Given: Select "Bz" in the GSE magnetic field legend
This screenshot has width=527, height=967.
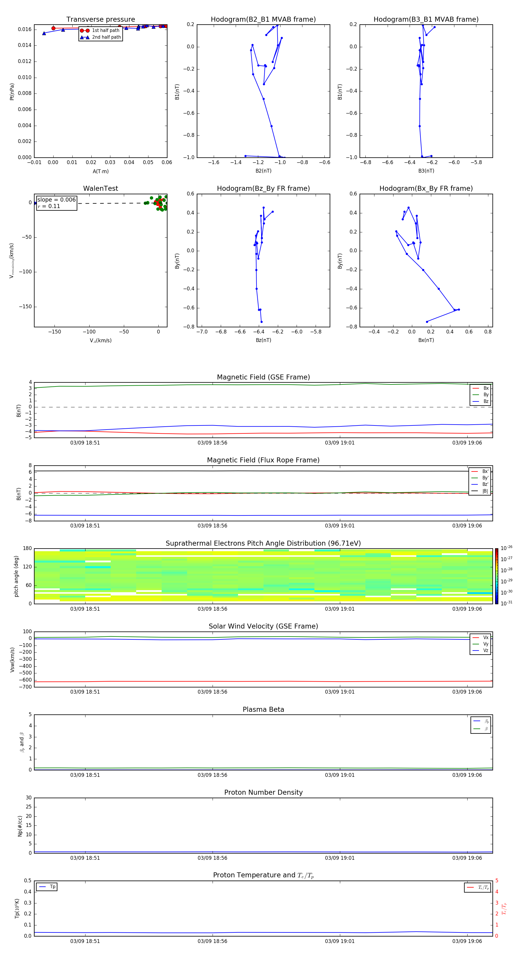Looking at the screenshot, I should point(480,401).
